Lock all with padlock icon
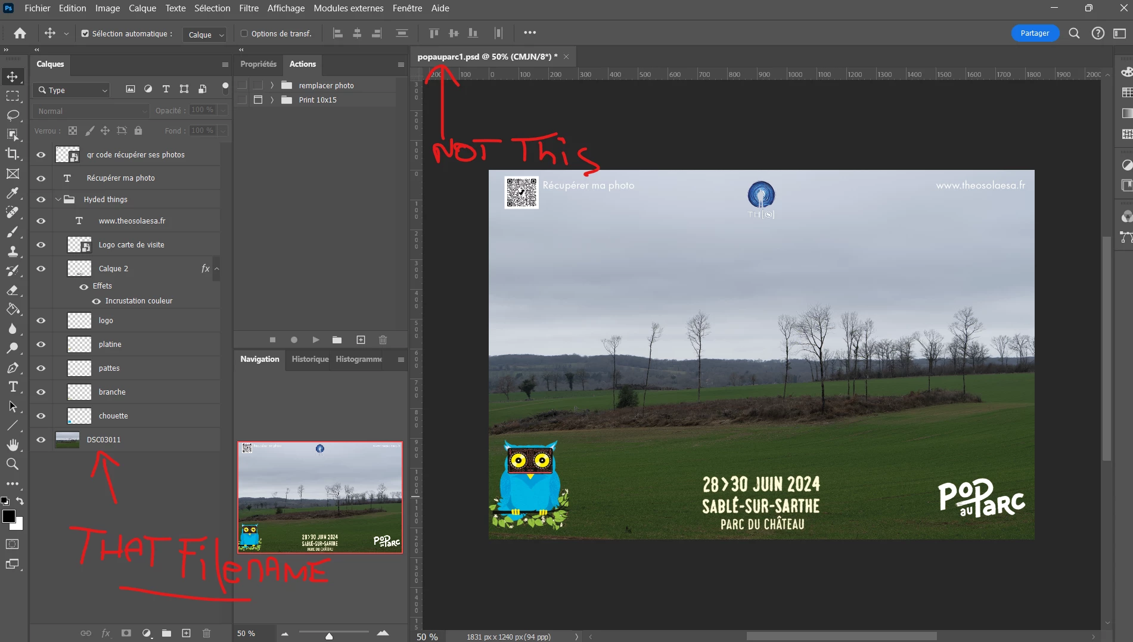 pyautogui.click(x=138, y=131)
